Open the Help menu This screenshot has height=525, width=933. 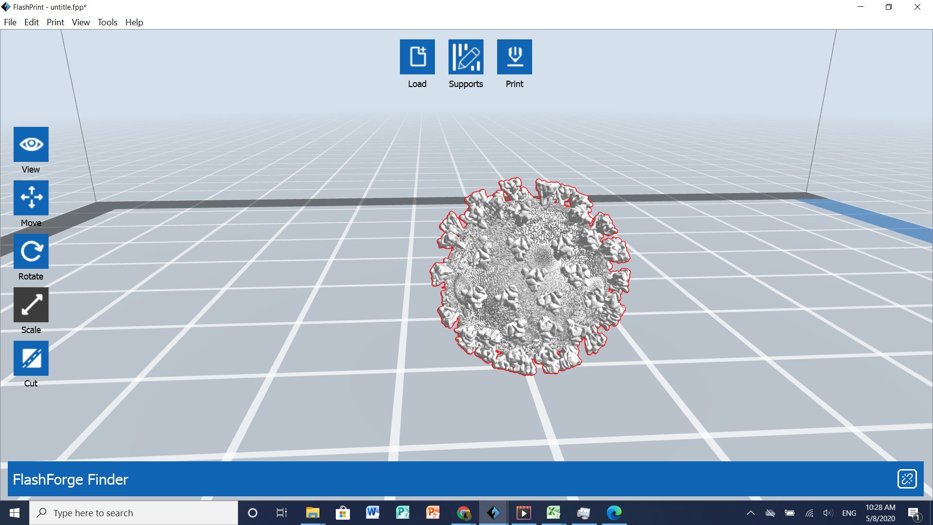[x=134, y=22]
